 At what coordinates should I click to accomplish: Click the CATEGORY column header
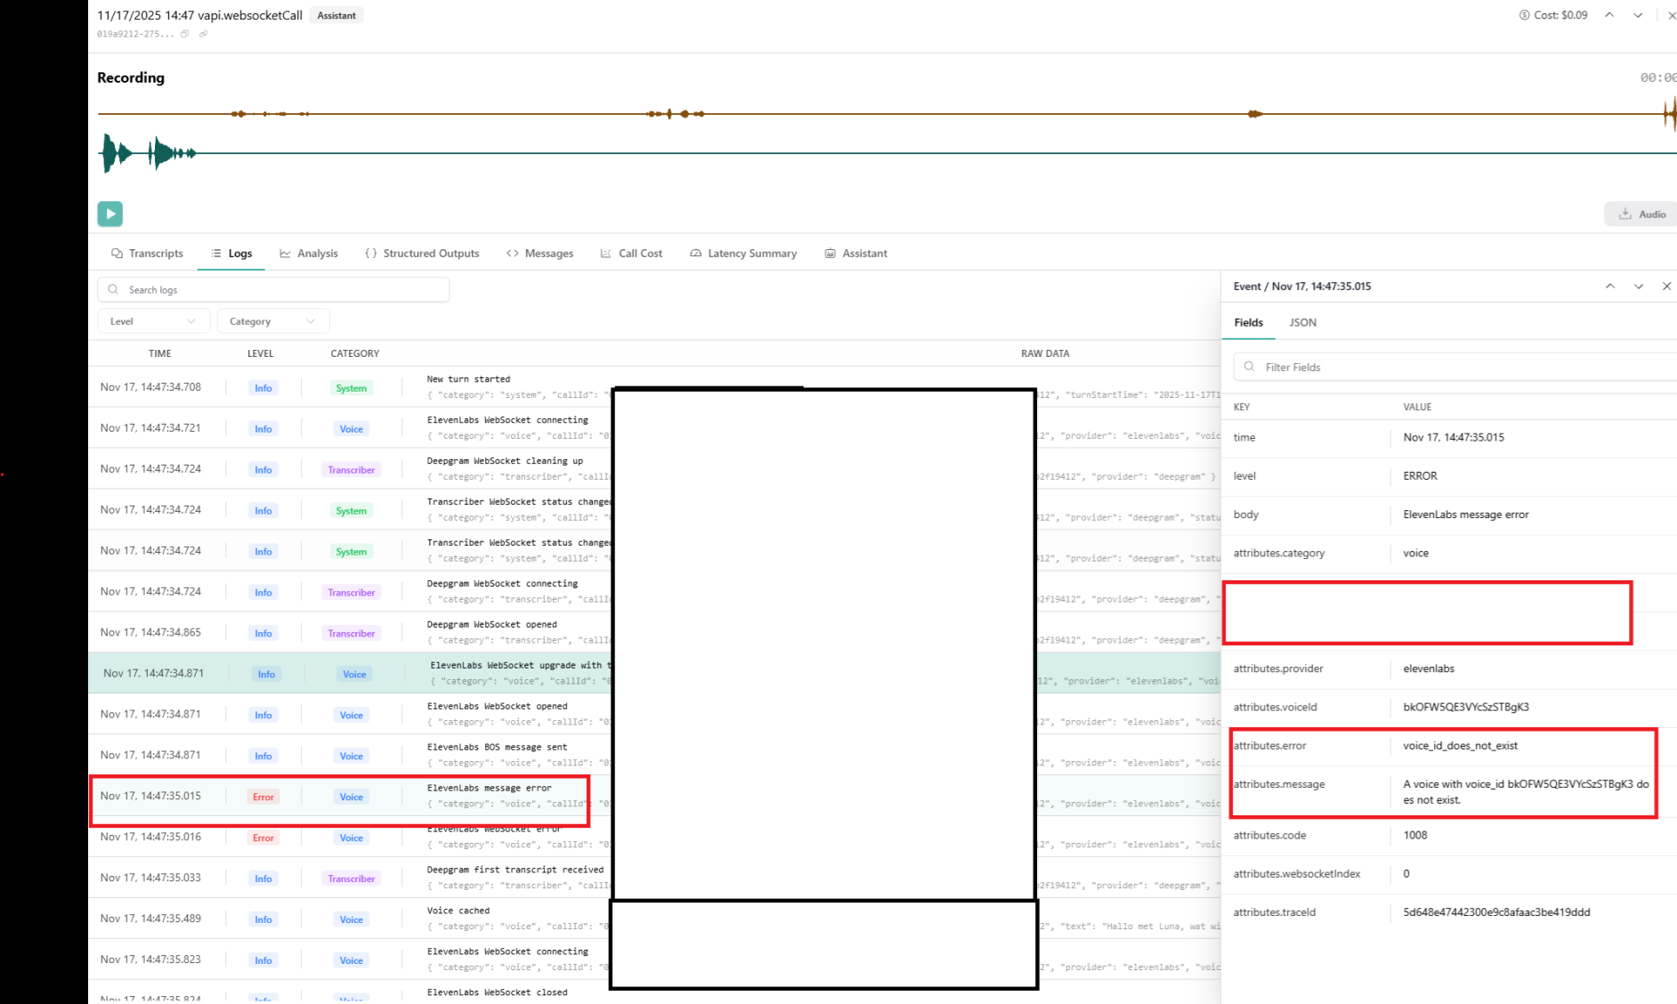(x=355, y=353)
